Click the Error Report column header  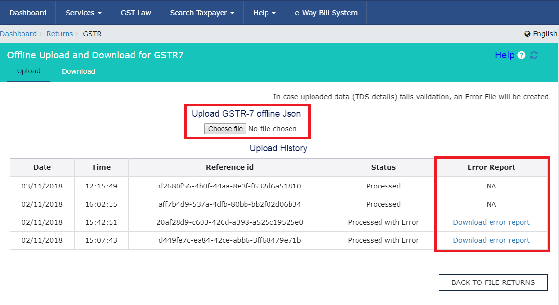pyautogui.click(x=491, y=167)
